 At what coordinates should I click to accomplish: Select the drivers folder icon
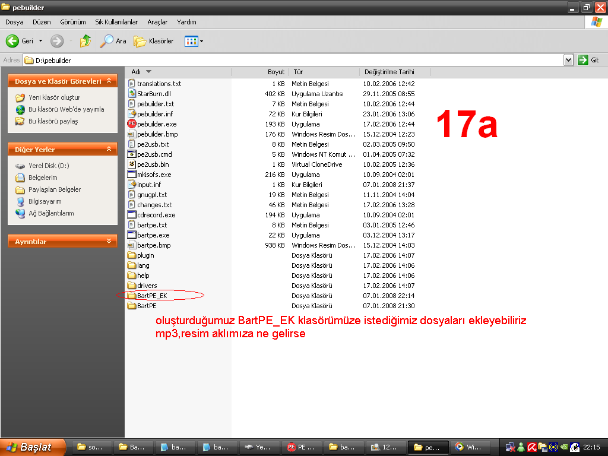pyautogui.click(x=132, y=286)
